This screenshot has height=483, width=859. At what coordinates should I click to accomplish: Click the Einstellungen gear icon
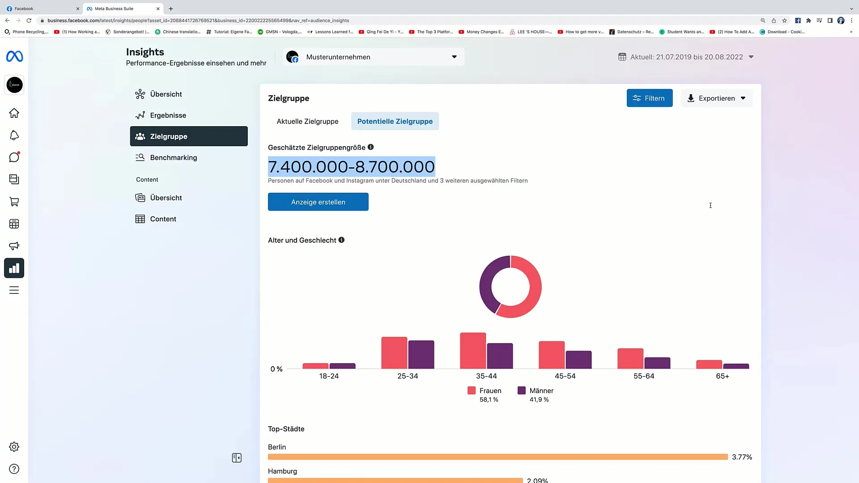tap(14, 446)
